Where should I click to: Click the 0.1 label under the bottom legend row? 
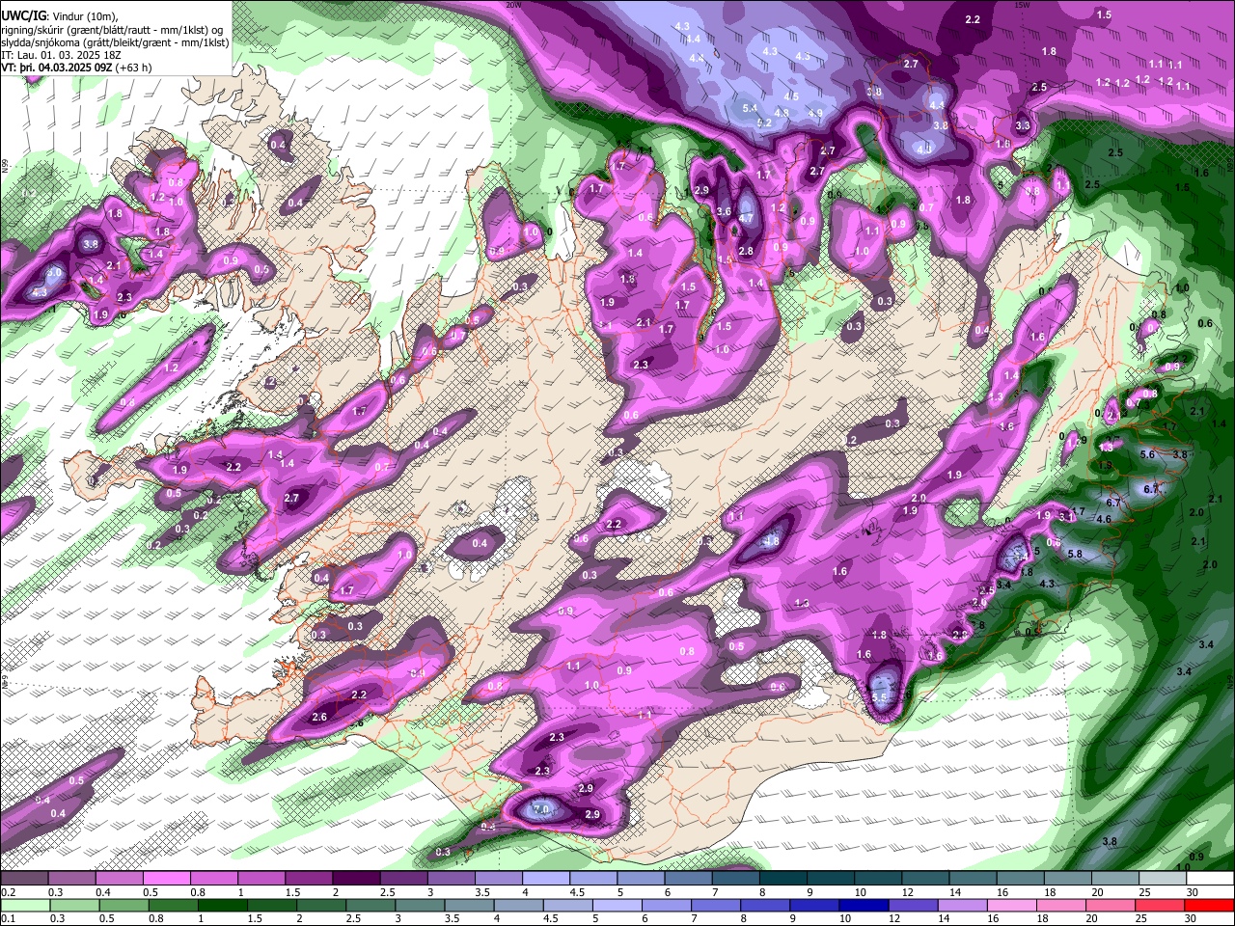7,919
